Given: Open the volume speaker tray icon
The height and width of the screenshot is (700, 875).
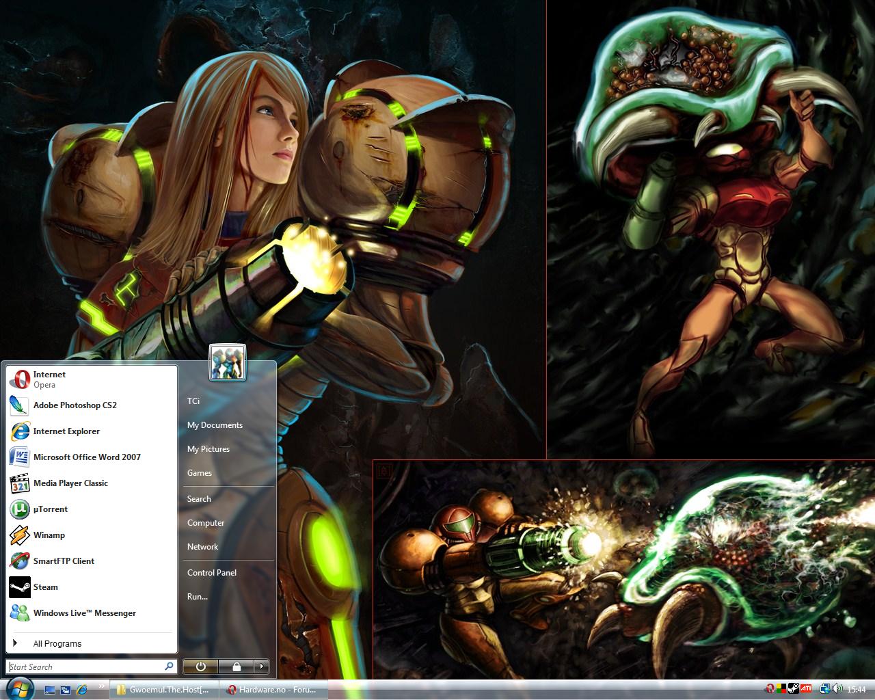Looking at the screenshot, I should tap(836, 689).
